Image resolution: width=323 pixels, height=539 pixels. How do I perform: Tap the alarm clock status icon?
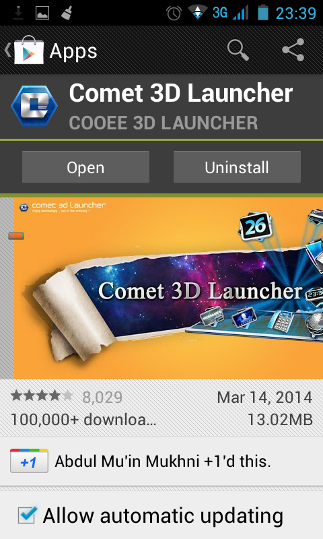coord(174,13)
